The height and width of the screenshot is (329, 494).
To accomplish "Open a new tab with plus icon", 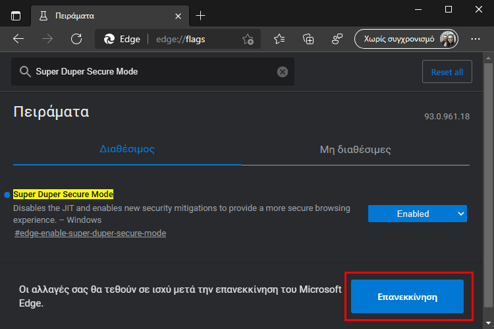I will click(200, 15).
